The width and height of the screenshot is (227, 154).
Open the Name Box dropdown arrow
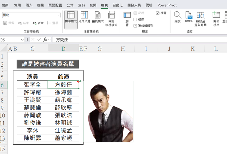[x=22, y=40]
